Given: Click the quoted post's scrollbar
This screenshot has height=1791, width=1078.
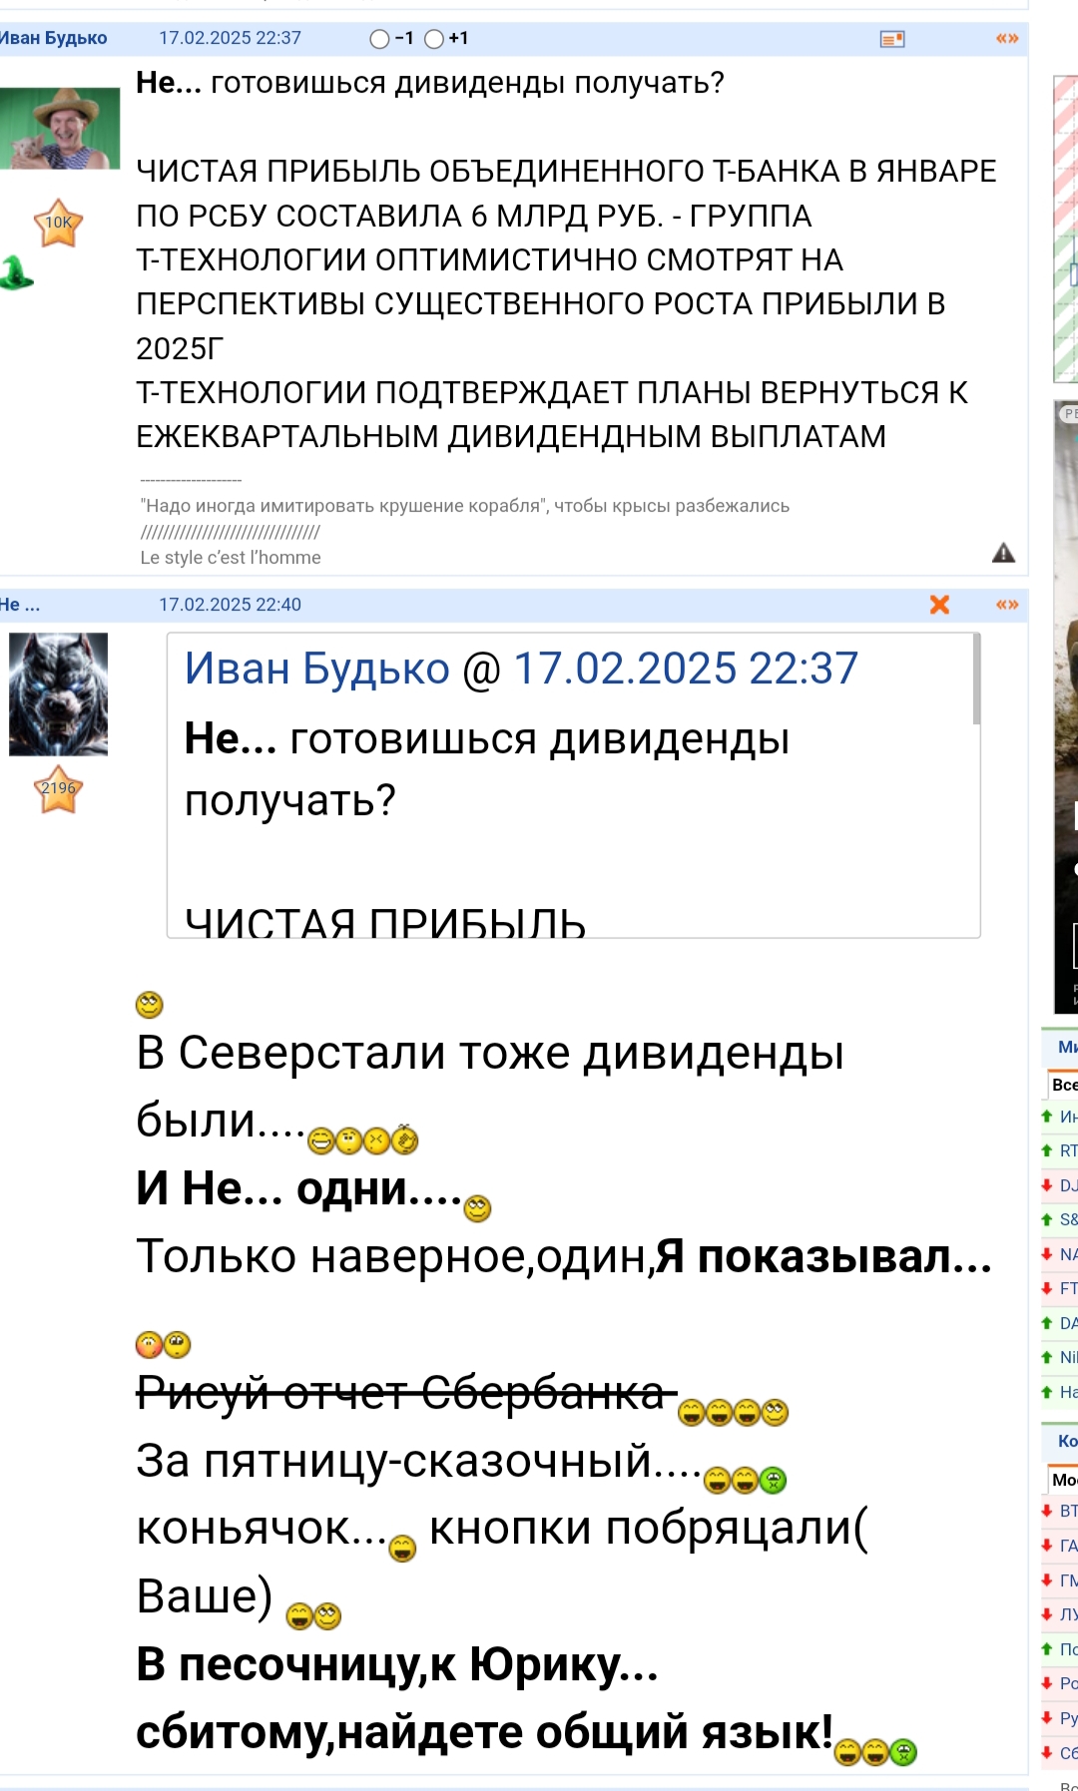Looking at the screenshot, I should [976, 679].
